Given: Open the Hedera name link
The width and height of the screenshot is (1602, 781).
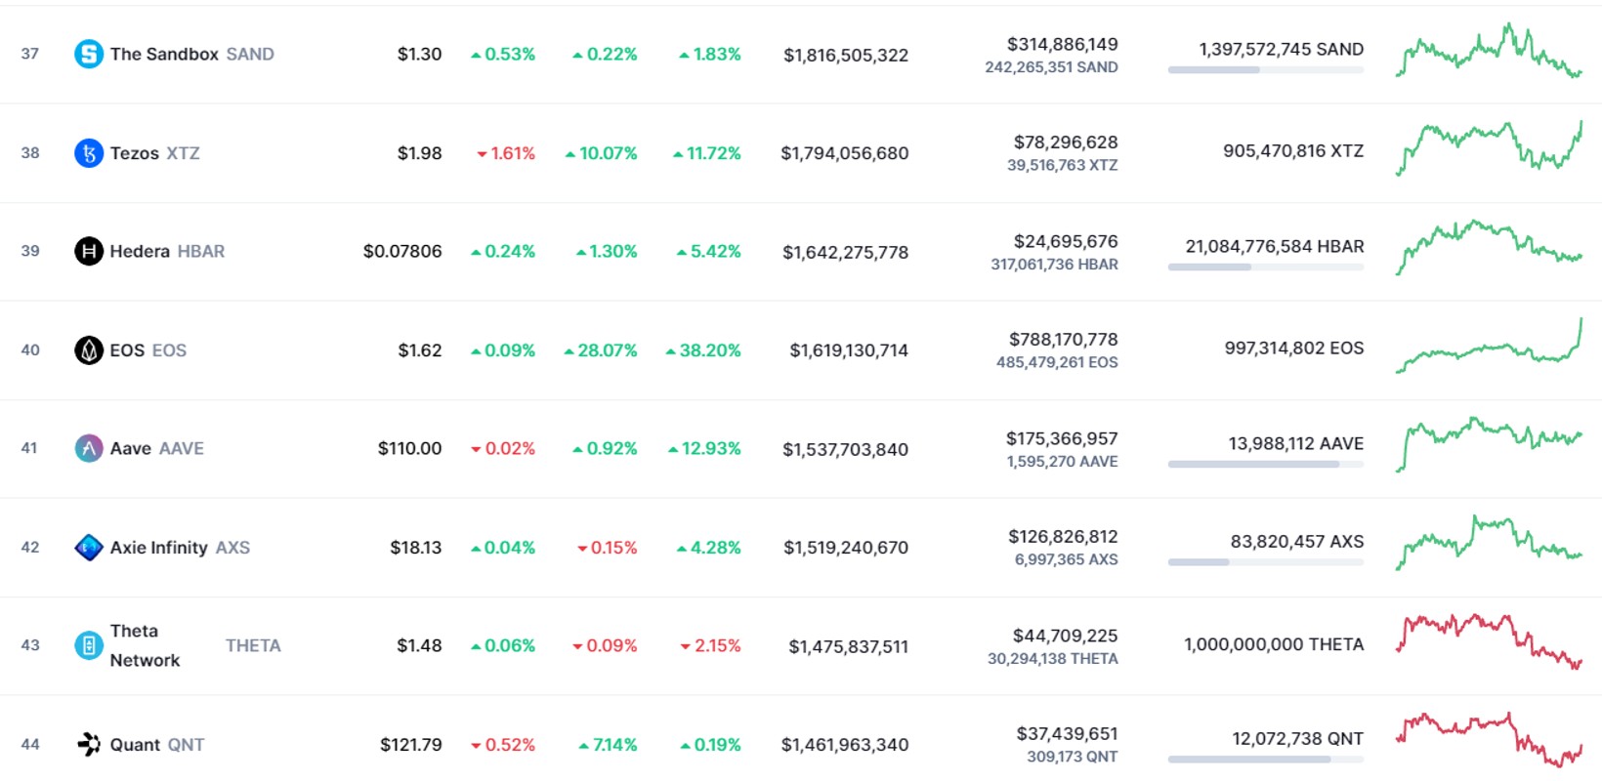Looking at the screenshot, I should [x=140, y=251].
